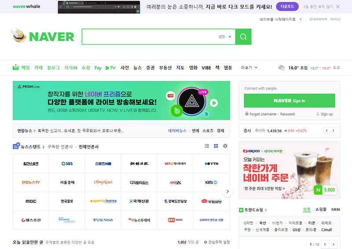This screenshot has width=352, height=249.
Task: Close the whale promotion banner
Action: point(338,7)
